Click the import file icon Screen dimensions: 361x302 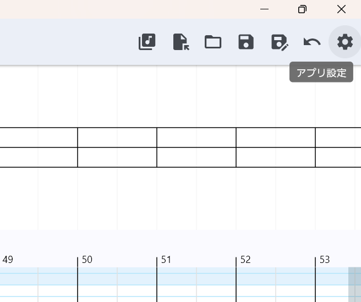(x=180, y=42)
